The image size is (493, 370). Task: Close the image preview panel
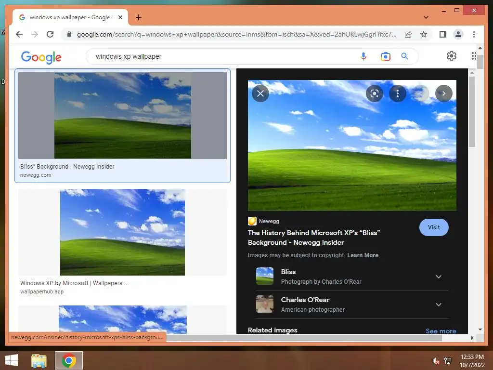point(260,93)
